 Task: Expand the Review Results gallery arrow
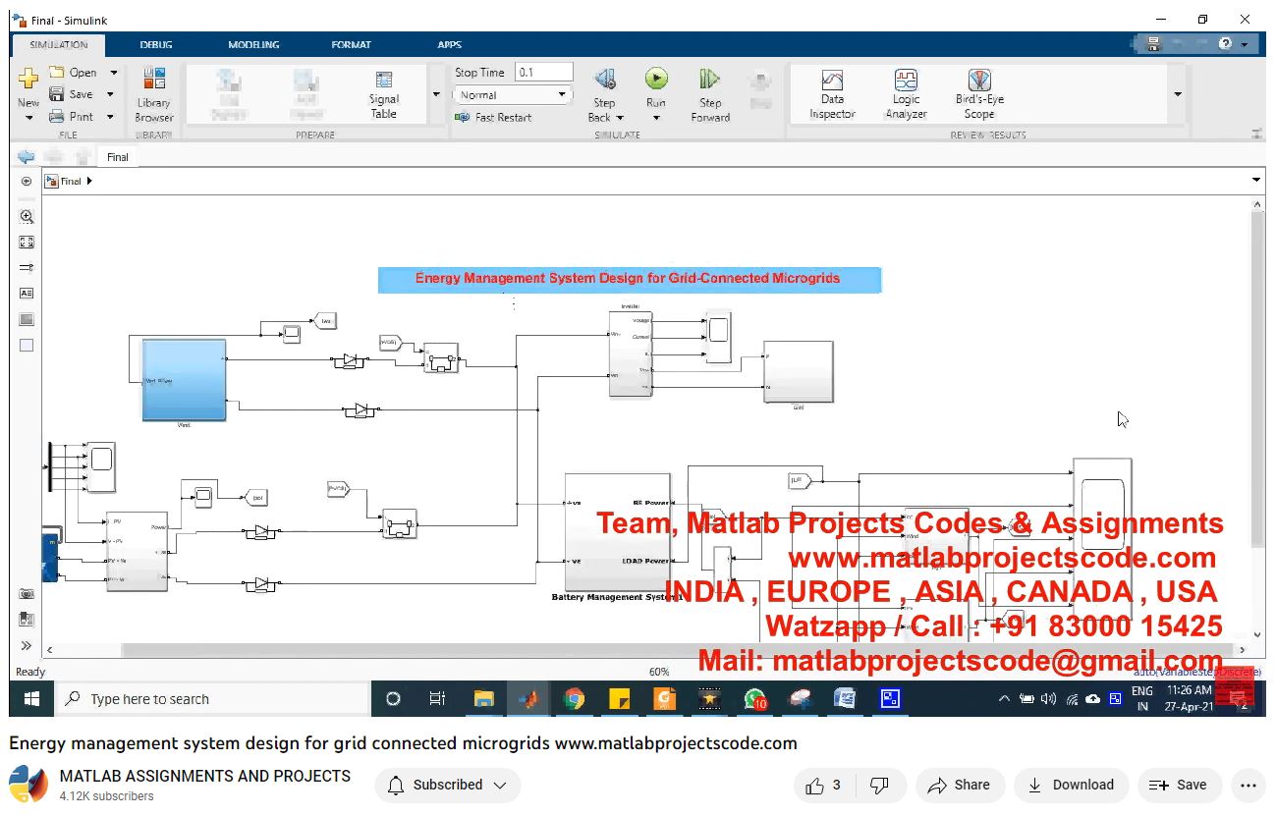(x=1177, y=95)
